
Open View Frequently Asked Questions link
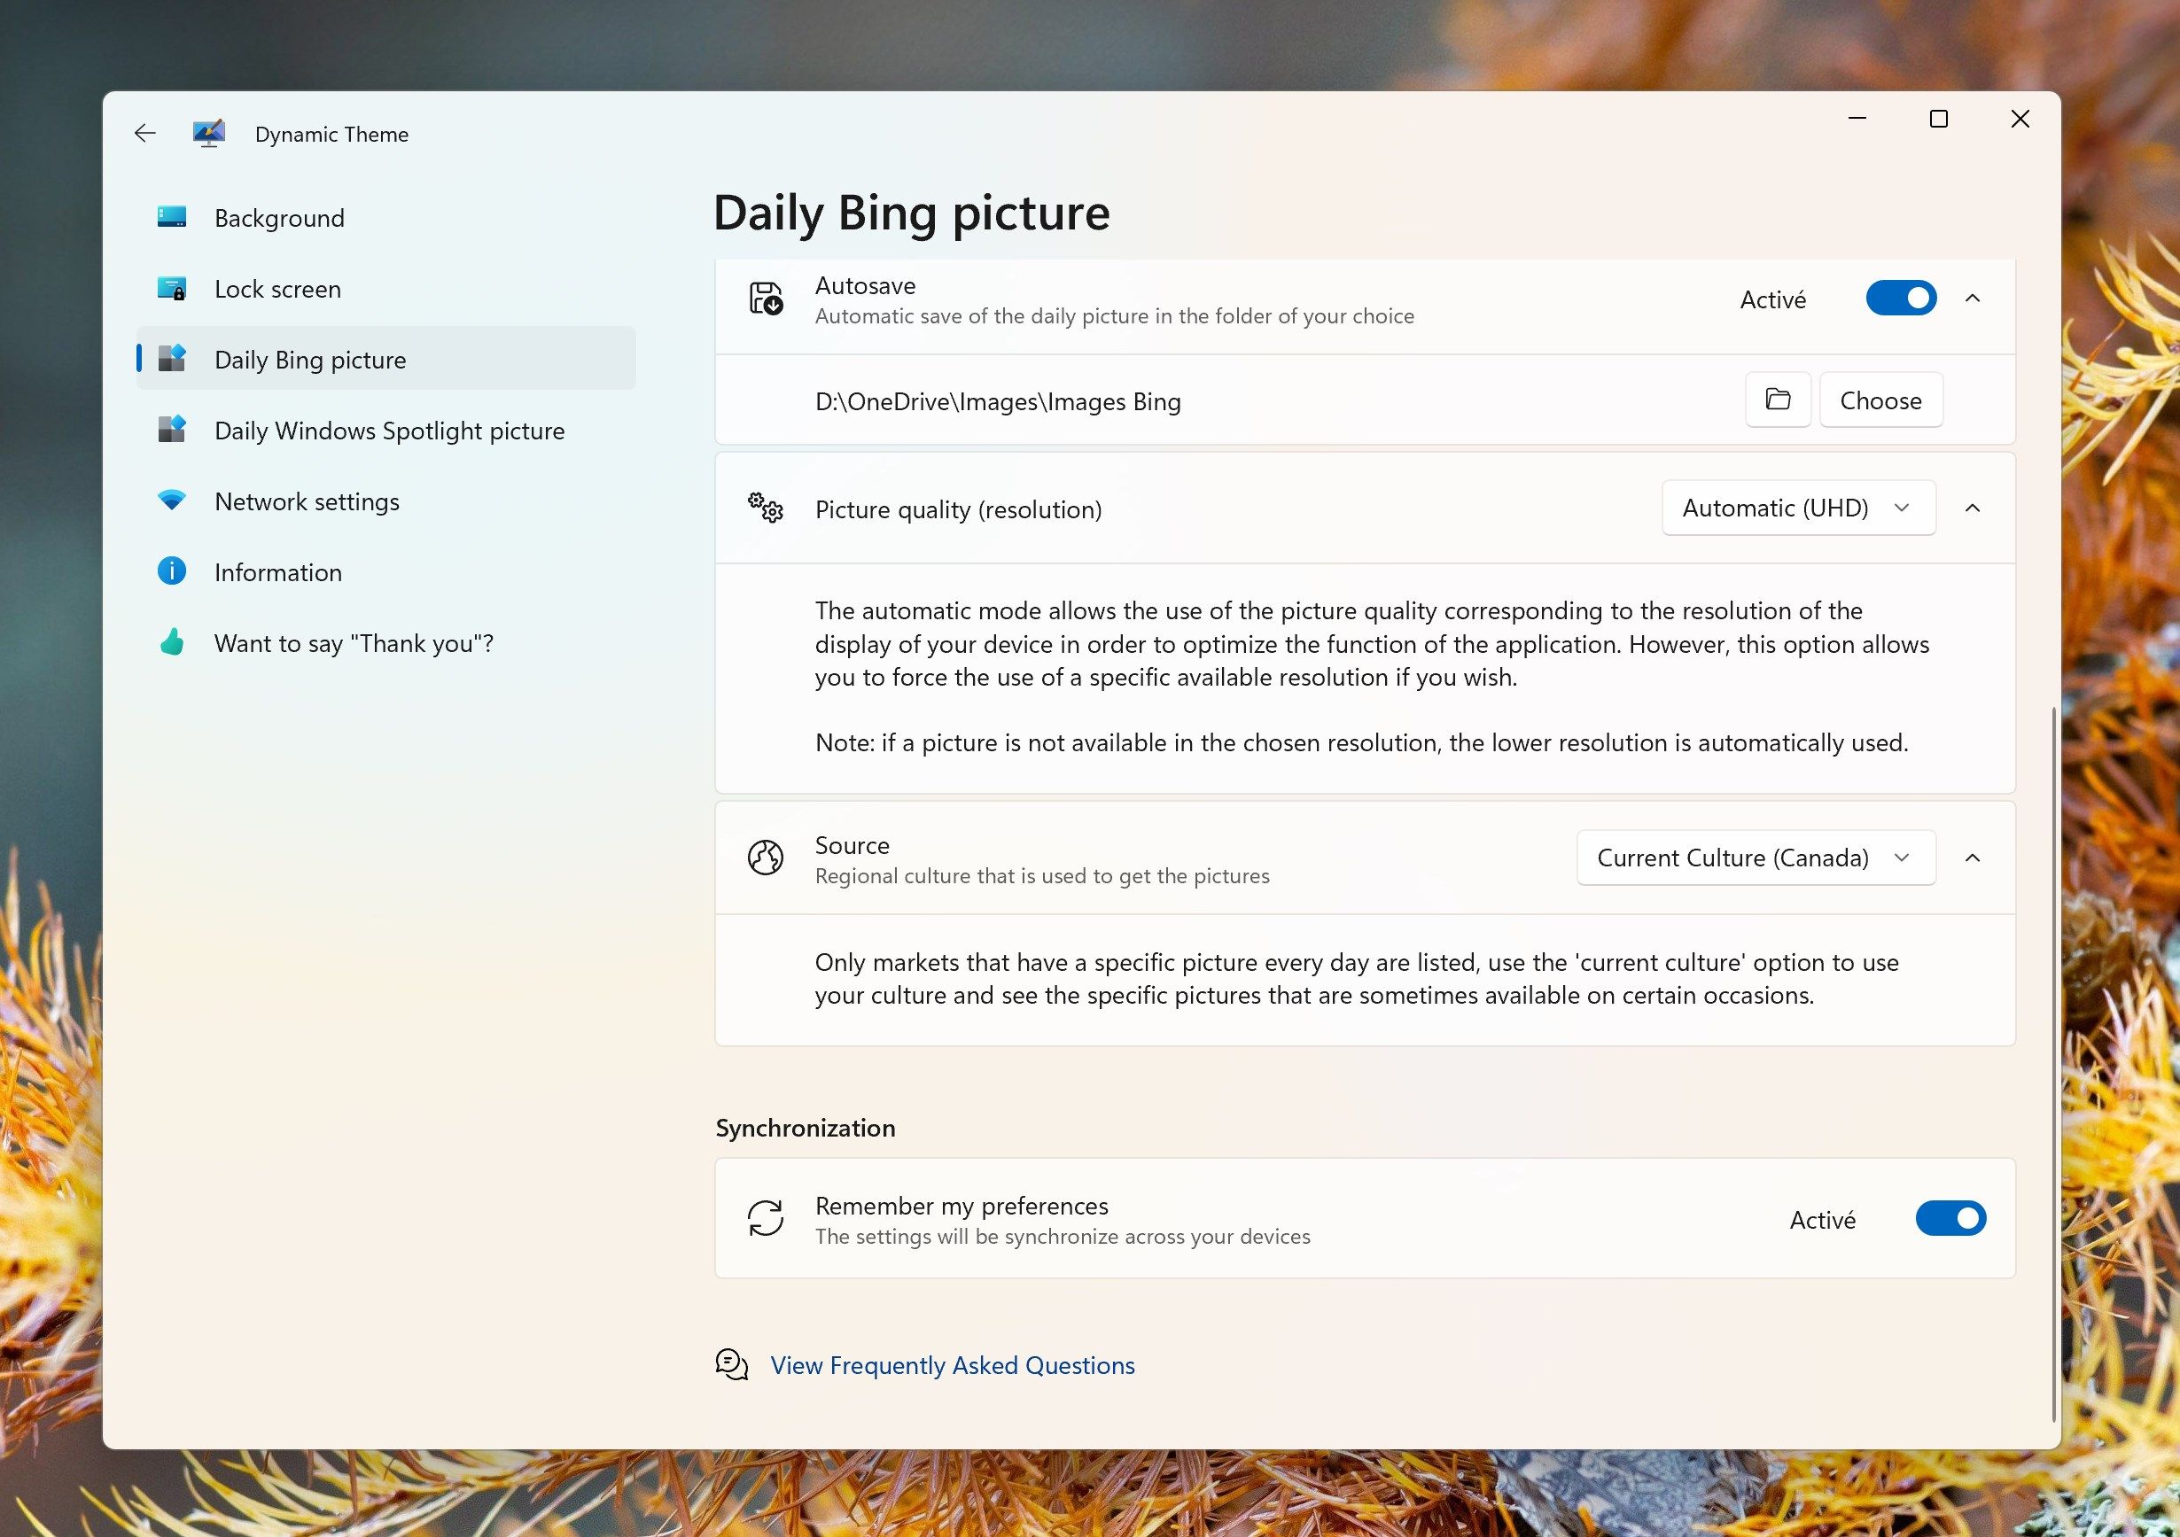[x=953, y=1366]
